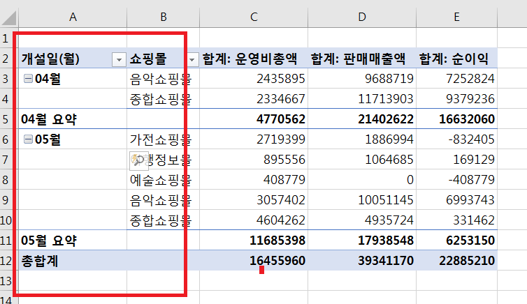Open the 쇼핑몰 filter dropdown
Screen dimensions: 527x304
click(192, 59)
